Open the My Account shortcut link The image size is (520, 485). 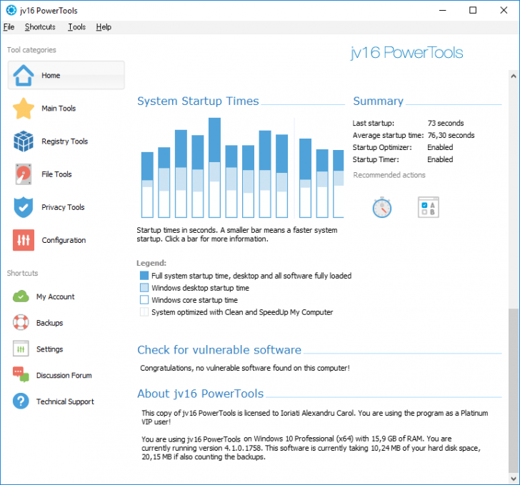(56, 296)
